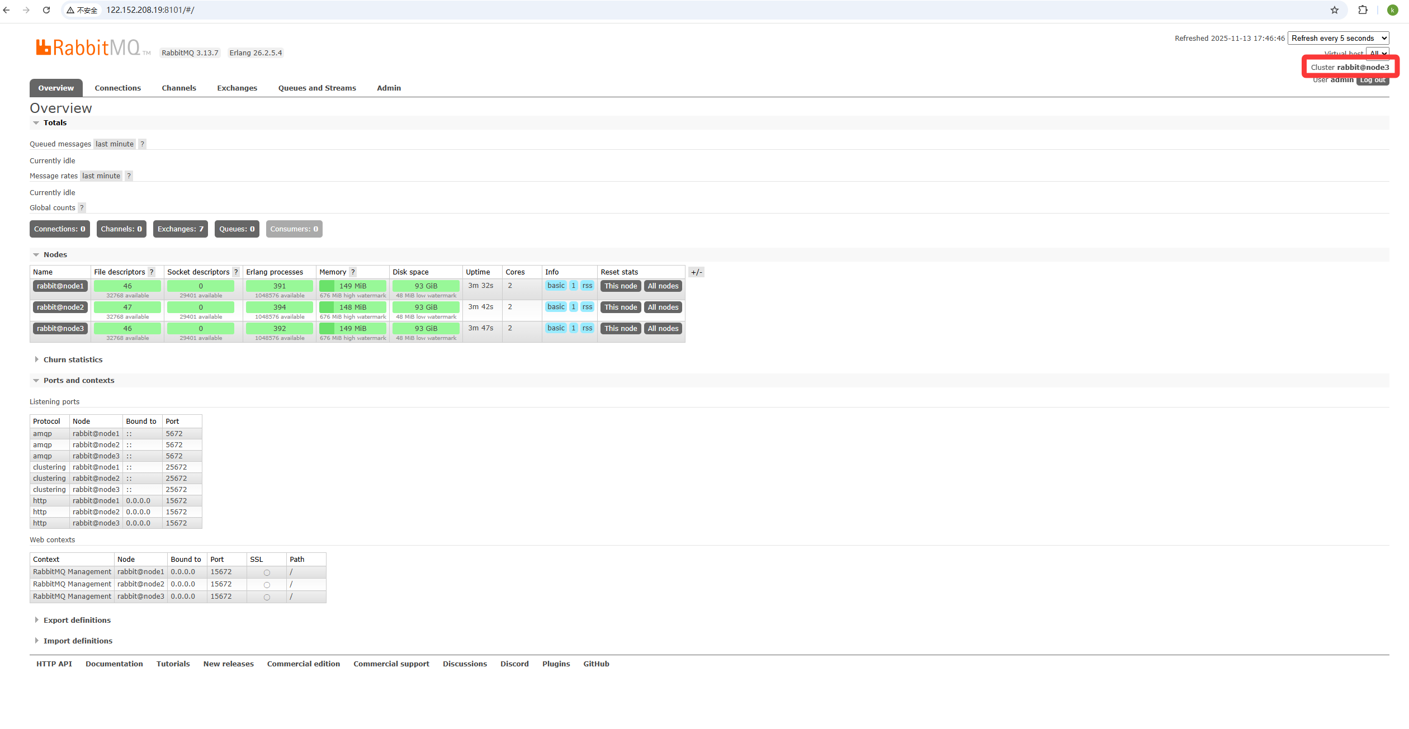Viewport: 1409px width, 729px height.
Task: Click Log out button
Action: [x=1373, y=80]
